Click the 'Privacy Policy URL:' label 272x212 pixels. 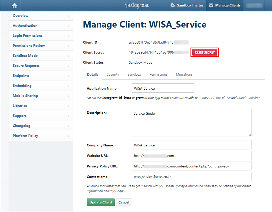[x=102, y=166]
